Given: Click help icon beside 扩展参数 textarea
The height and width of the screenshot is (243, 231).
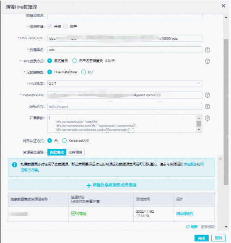Looking at the screenshot, I should point(207,118).
